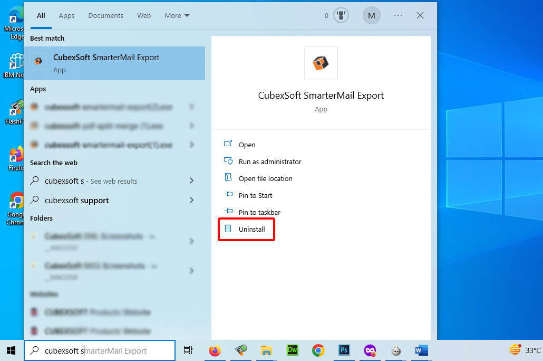Expand the "cubexsoft support" web suggestion arrow
543x361 pixels.
coord(191,201)
